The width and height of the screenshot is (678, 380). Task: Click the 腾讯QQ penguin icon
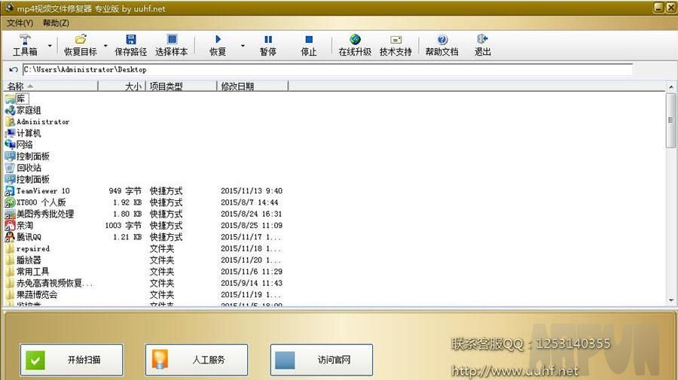[10, 236]
